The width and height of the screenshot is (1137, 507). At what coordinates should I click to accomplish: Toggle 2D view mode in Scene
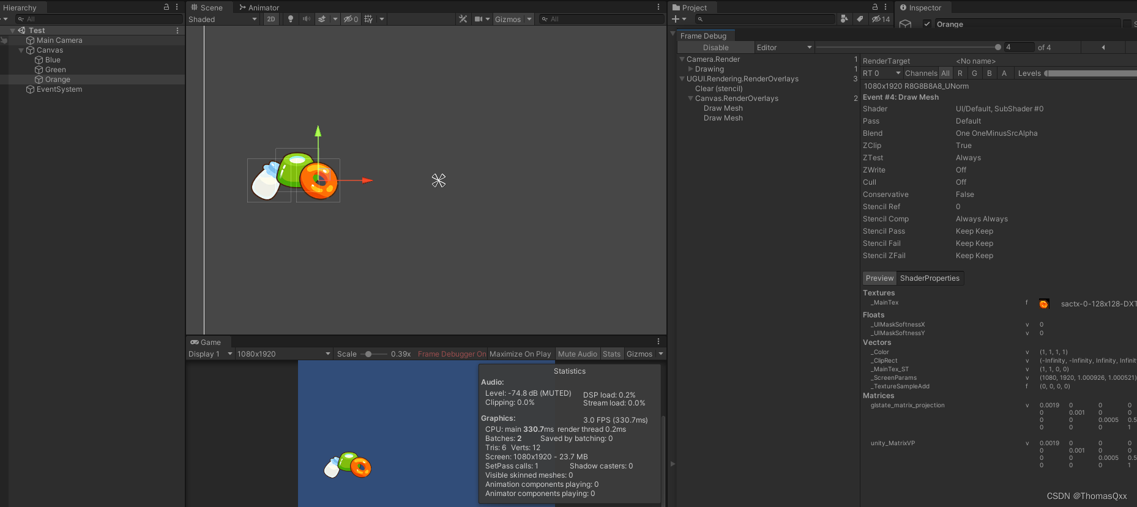pyautogui.click(x=270, y=19)
